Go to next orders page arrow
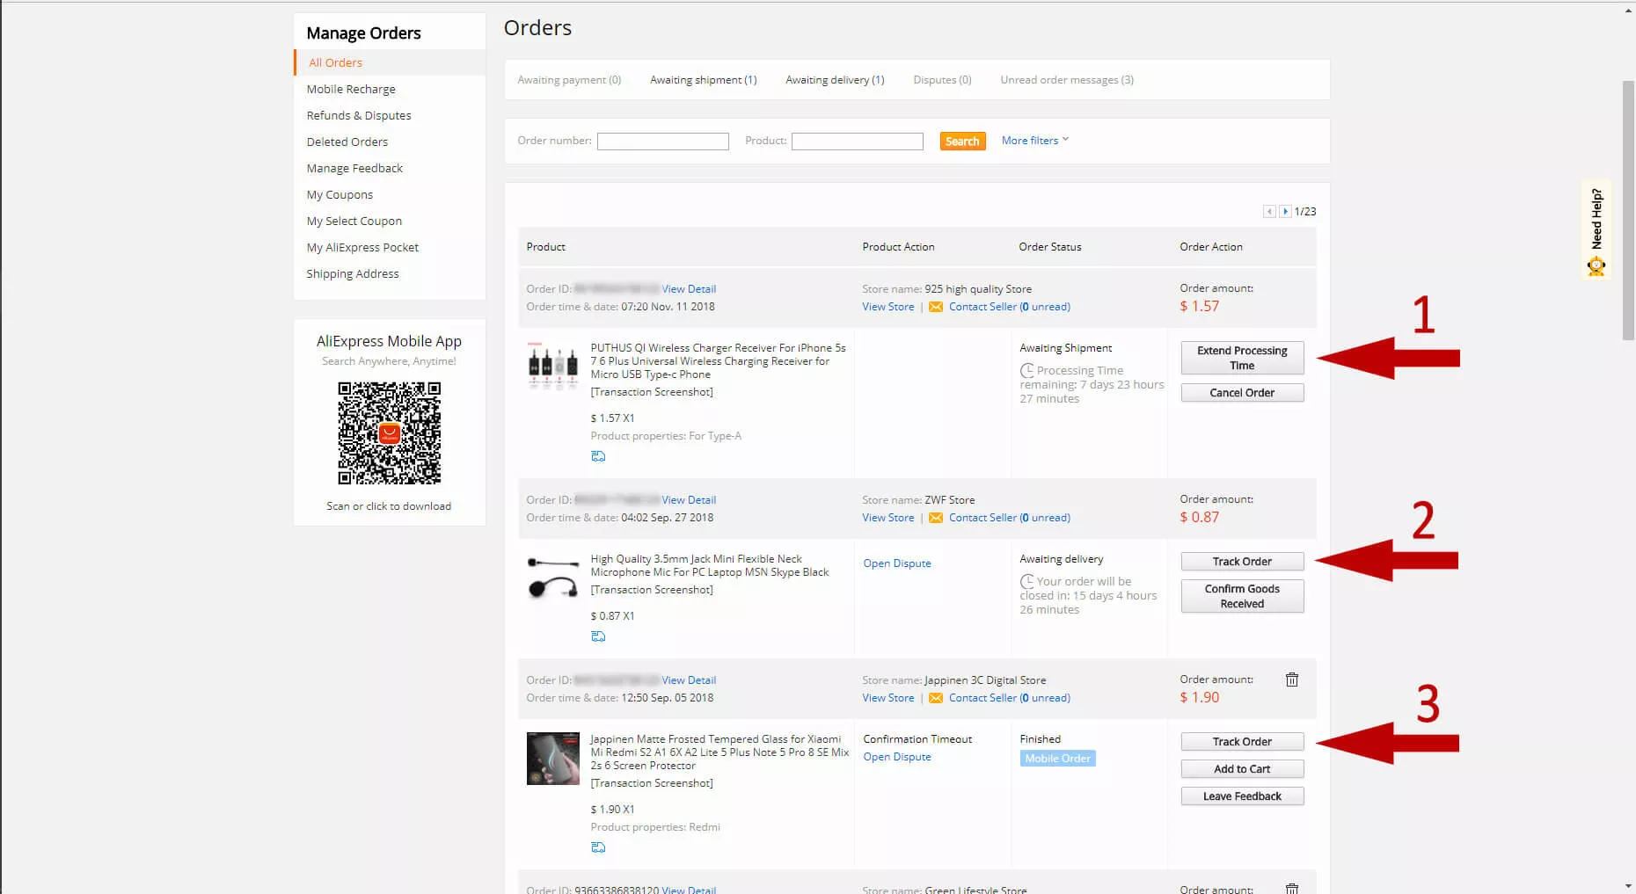Image resolution: width=1636 pixels, height=894 pixels. pos(1285,212)
